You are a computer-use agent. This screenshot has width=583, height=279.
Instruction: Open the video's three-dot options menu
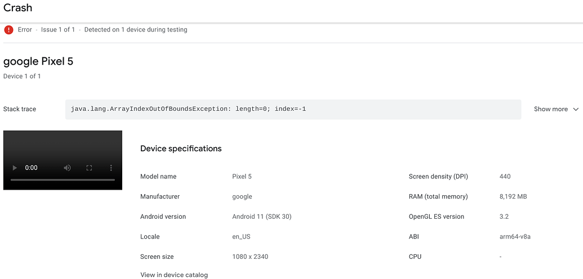click(110, 168)
